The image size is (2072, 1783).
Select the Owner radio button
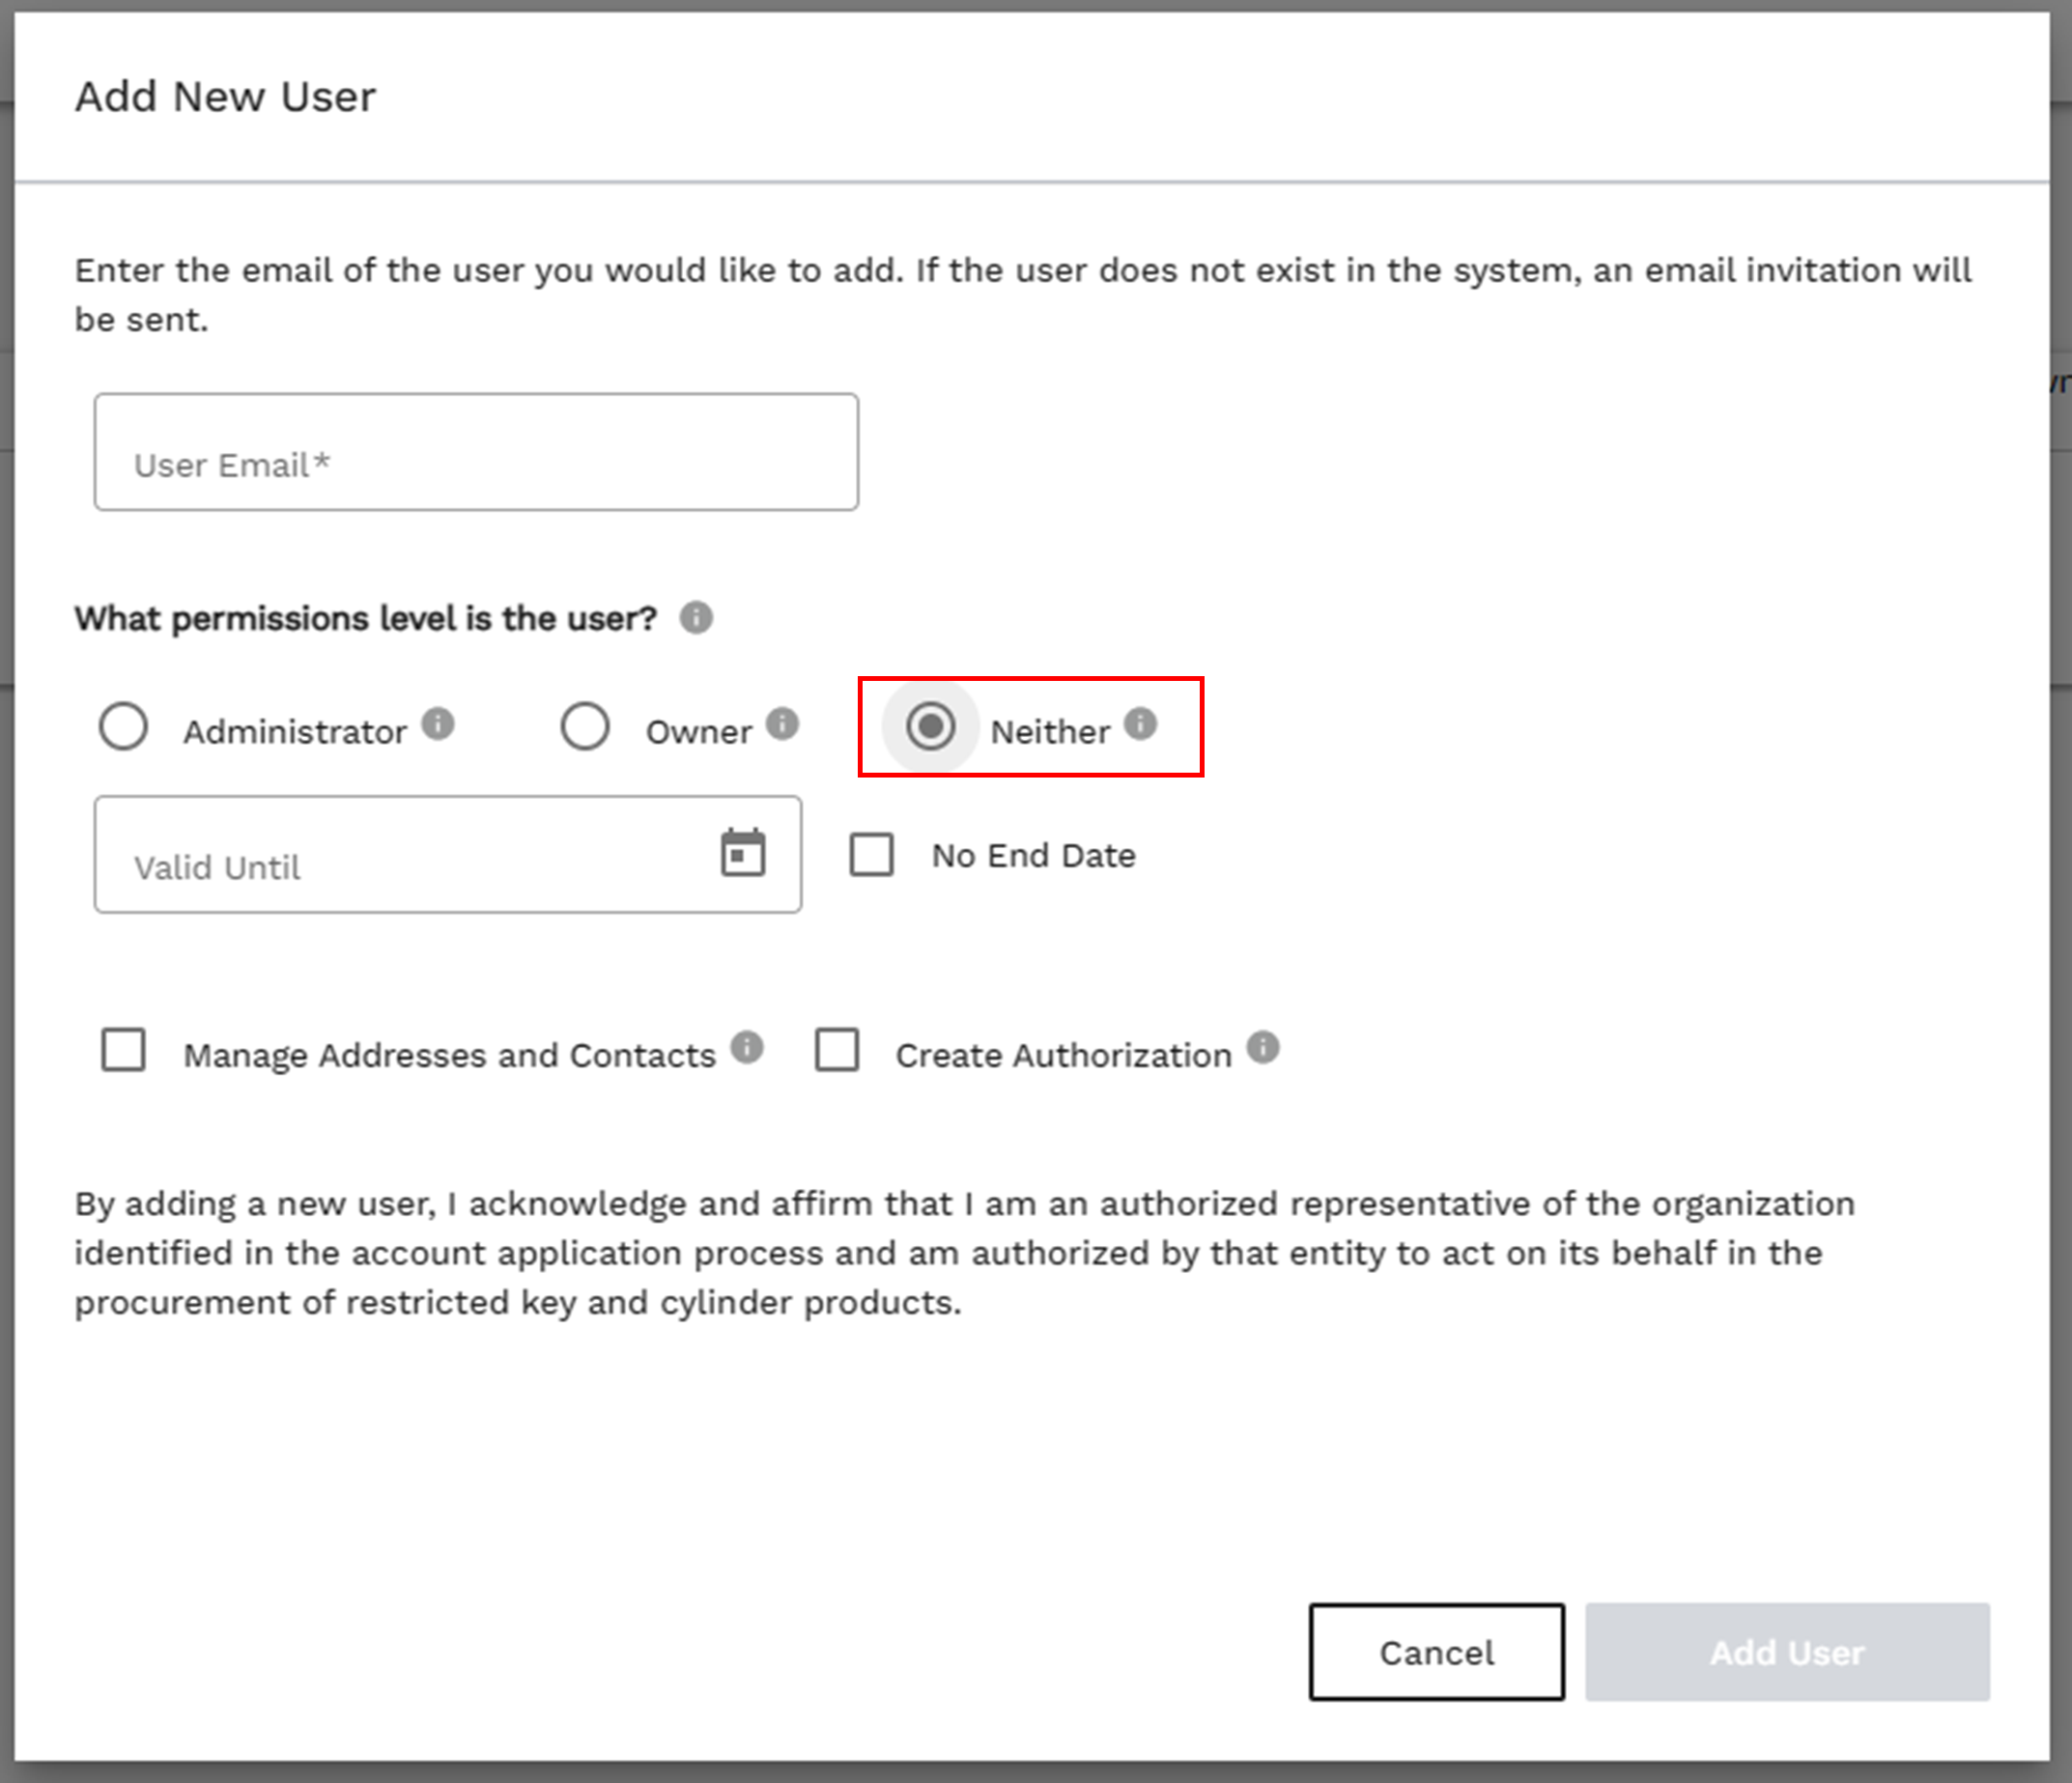[x=585, y=726]
